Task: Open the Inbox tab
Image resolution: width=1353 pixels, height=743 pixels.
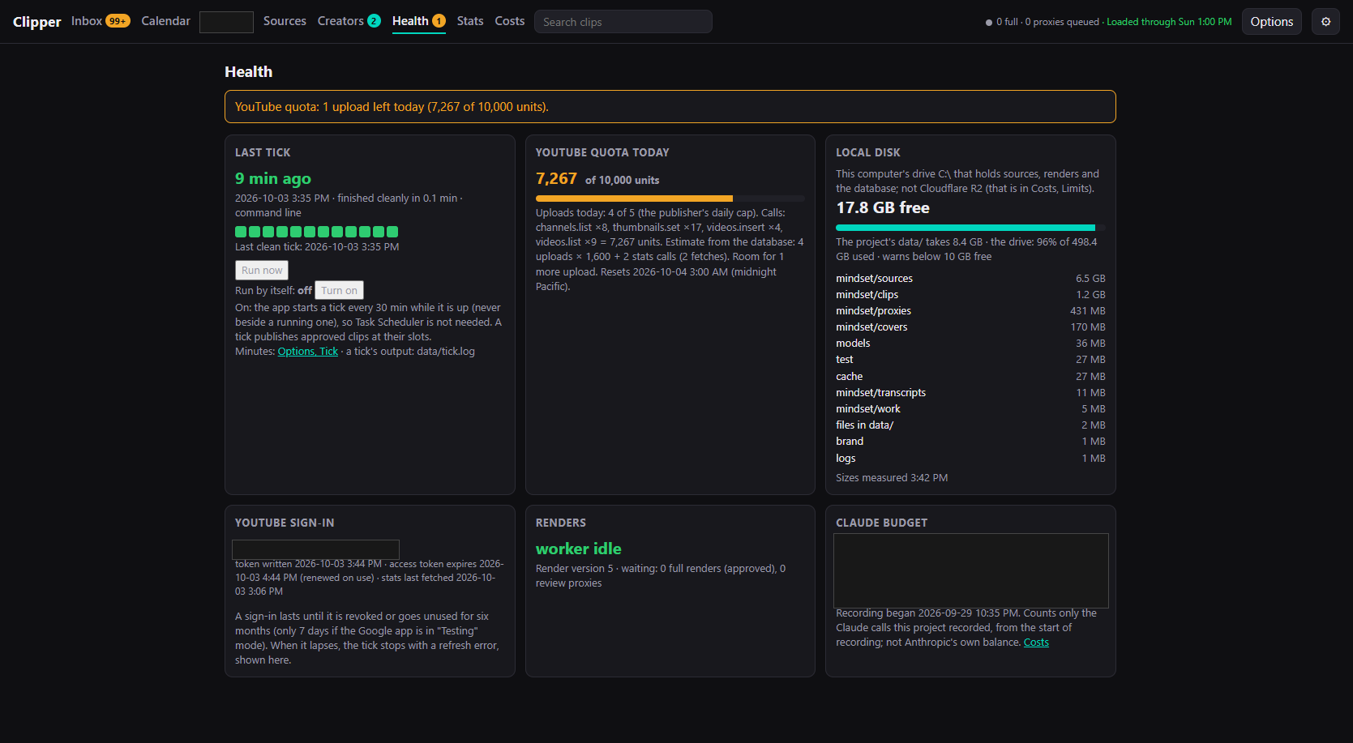Action: coord(101,21)
